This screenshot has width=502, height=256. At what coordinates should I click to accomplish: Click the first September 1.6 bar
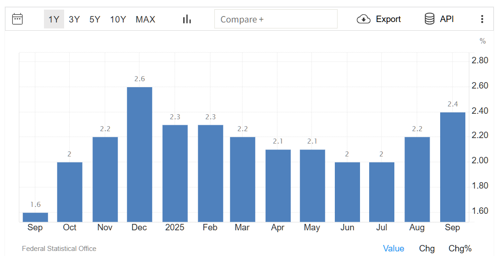click(35, 217)
